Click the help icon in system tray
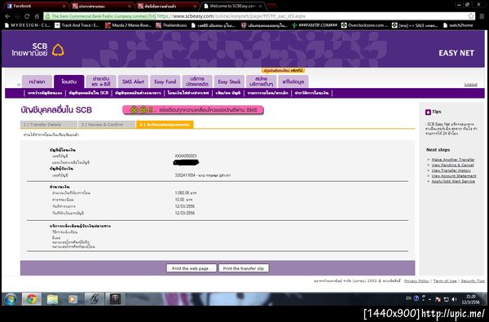This screenshot has height=322, width=489. (x=416, y=298)
